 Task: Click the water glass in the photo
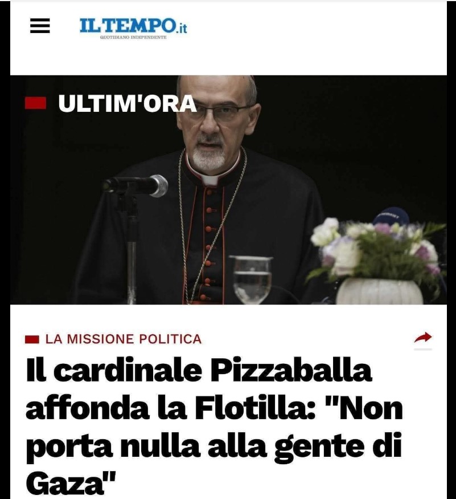click(252, 279)
